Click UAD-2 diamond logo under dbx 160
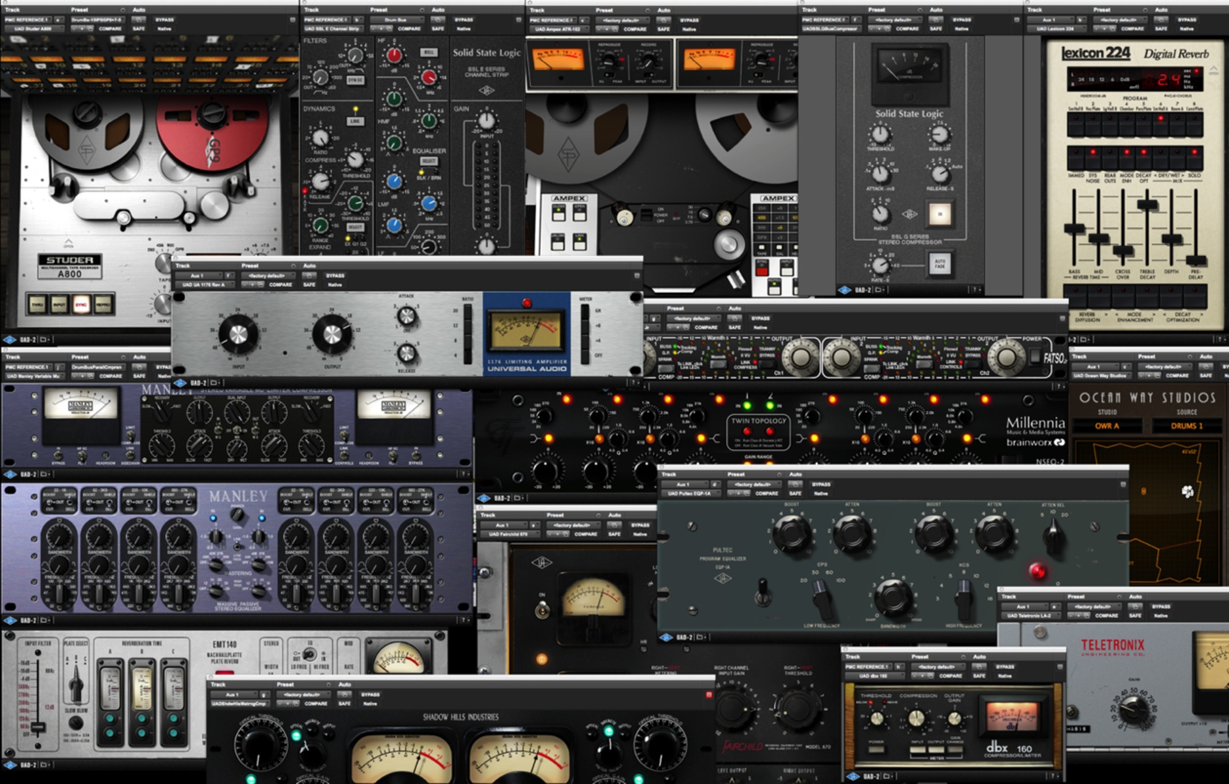 click(x=852, y=776)
